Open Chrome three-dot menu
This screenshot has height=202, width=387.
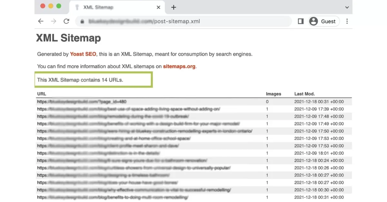coord(347,21)
